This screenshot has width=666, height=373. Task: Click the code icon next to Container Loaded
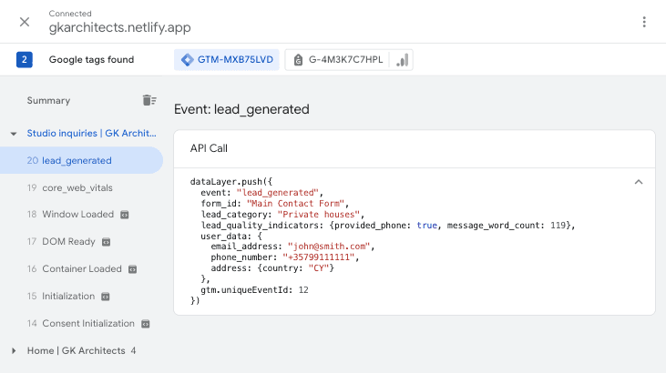pyautogui.click(x=132, y=269)
